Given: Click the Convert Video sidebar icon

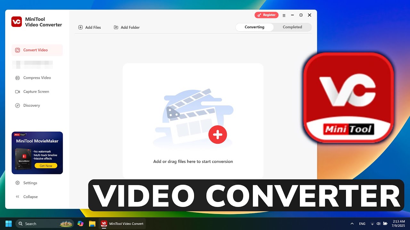Looking at the screenshot, I should point(18,50).
